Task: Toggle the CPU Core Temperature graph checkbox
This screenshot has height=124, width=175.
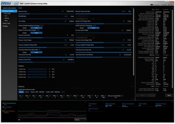Action: 3,103
